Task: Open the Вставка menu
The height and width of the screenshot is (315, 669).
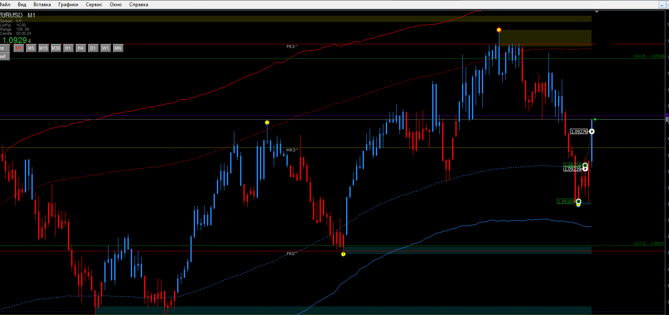Action: click(42, 5)
